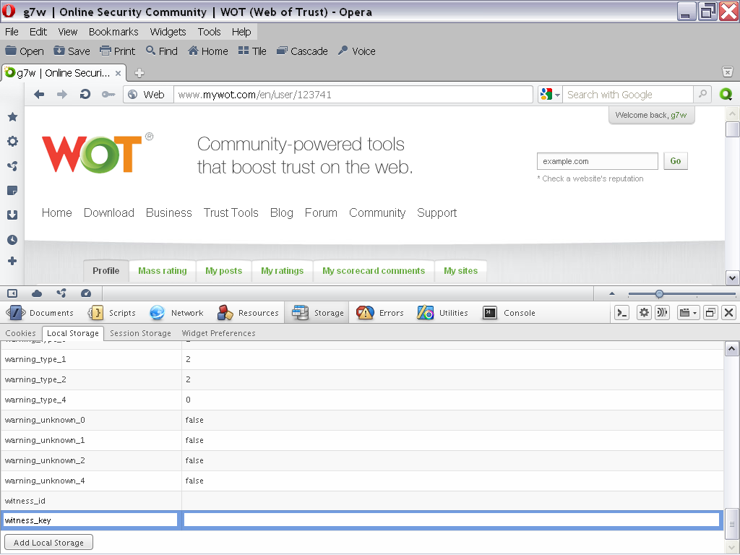The image size is (740, 555).
Task: Click the zoom slider handle
Action: tap(659, 293)
